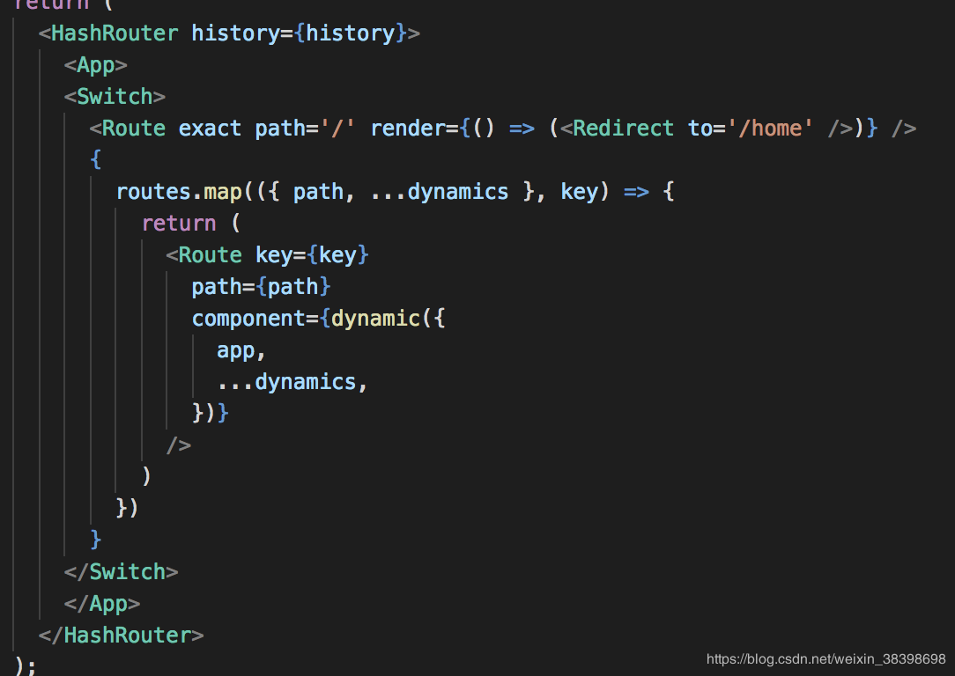Click the closing </HashRouter> tag
This screenshot has height=676, width=955.
pyautogui.click(x=122, y=636)
